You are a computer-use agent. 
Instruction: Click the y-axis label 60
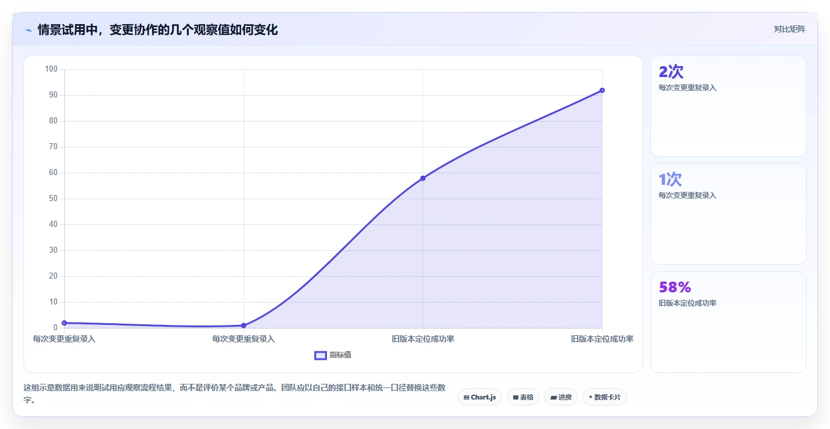[x=53, y=173]
